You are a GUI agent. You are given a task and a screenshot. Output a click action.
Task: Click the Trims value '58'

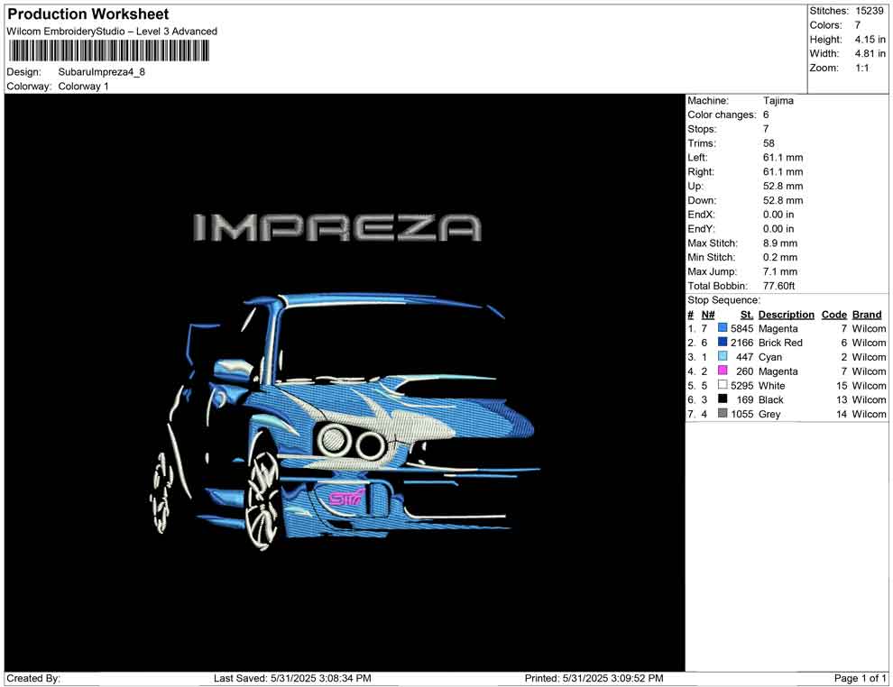769,143
